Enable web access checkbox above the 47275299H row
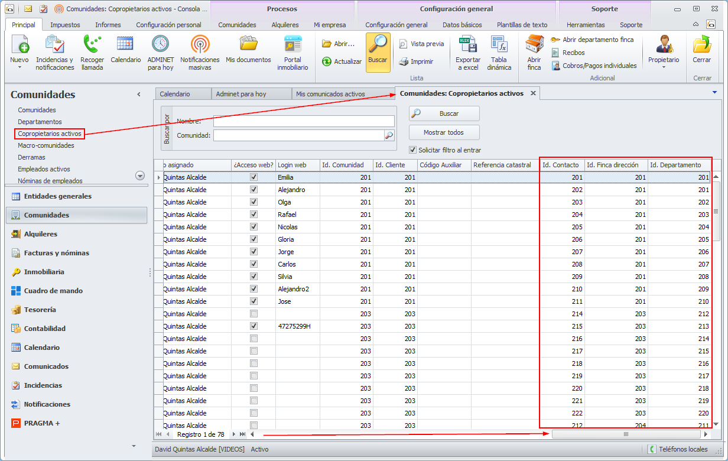 [253, 314]
